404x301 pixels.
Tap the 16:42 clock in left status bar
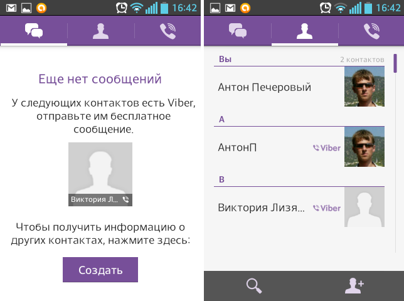click(184, 8)
